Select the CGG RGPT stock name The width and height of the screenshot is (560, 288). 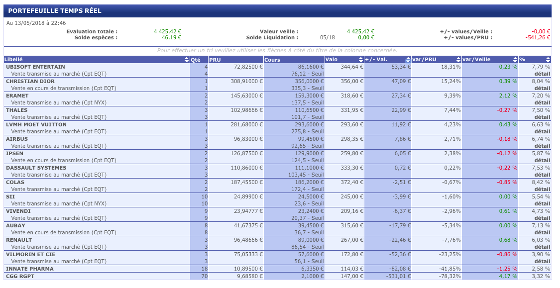point(20,276)
